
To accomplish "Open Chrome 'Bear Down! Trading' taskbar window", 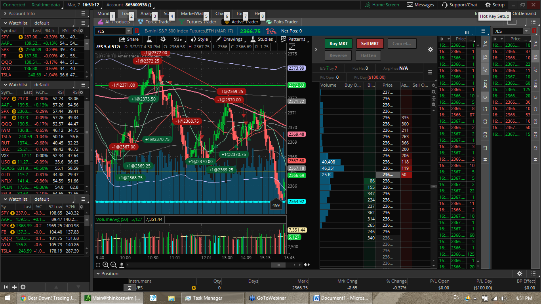I will (x=48, y=298).
